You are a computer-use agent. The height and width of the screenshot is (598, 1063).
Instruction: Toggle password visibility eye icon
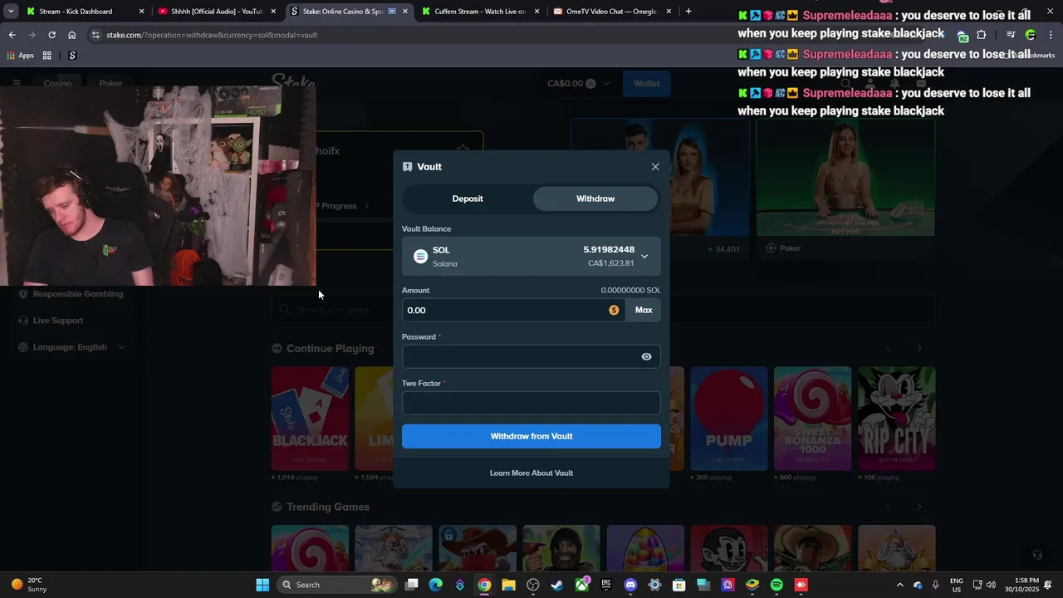pos(646,356)
